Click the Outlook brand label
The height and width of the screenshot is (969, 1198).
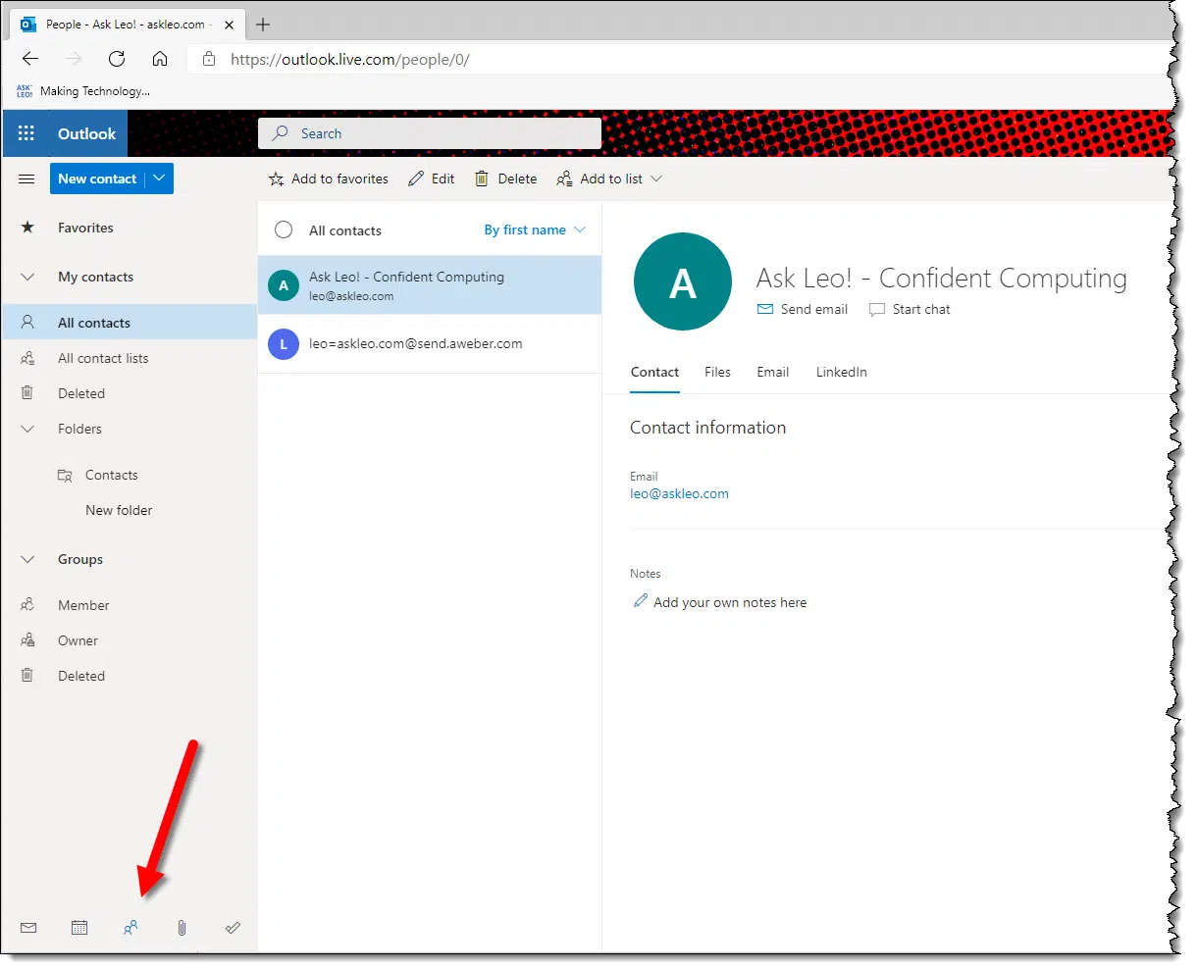pyautogui.click(x=86, y=133)
